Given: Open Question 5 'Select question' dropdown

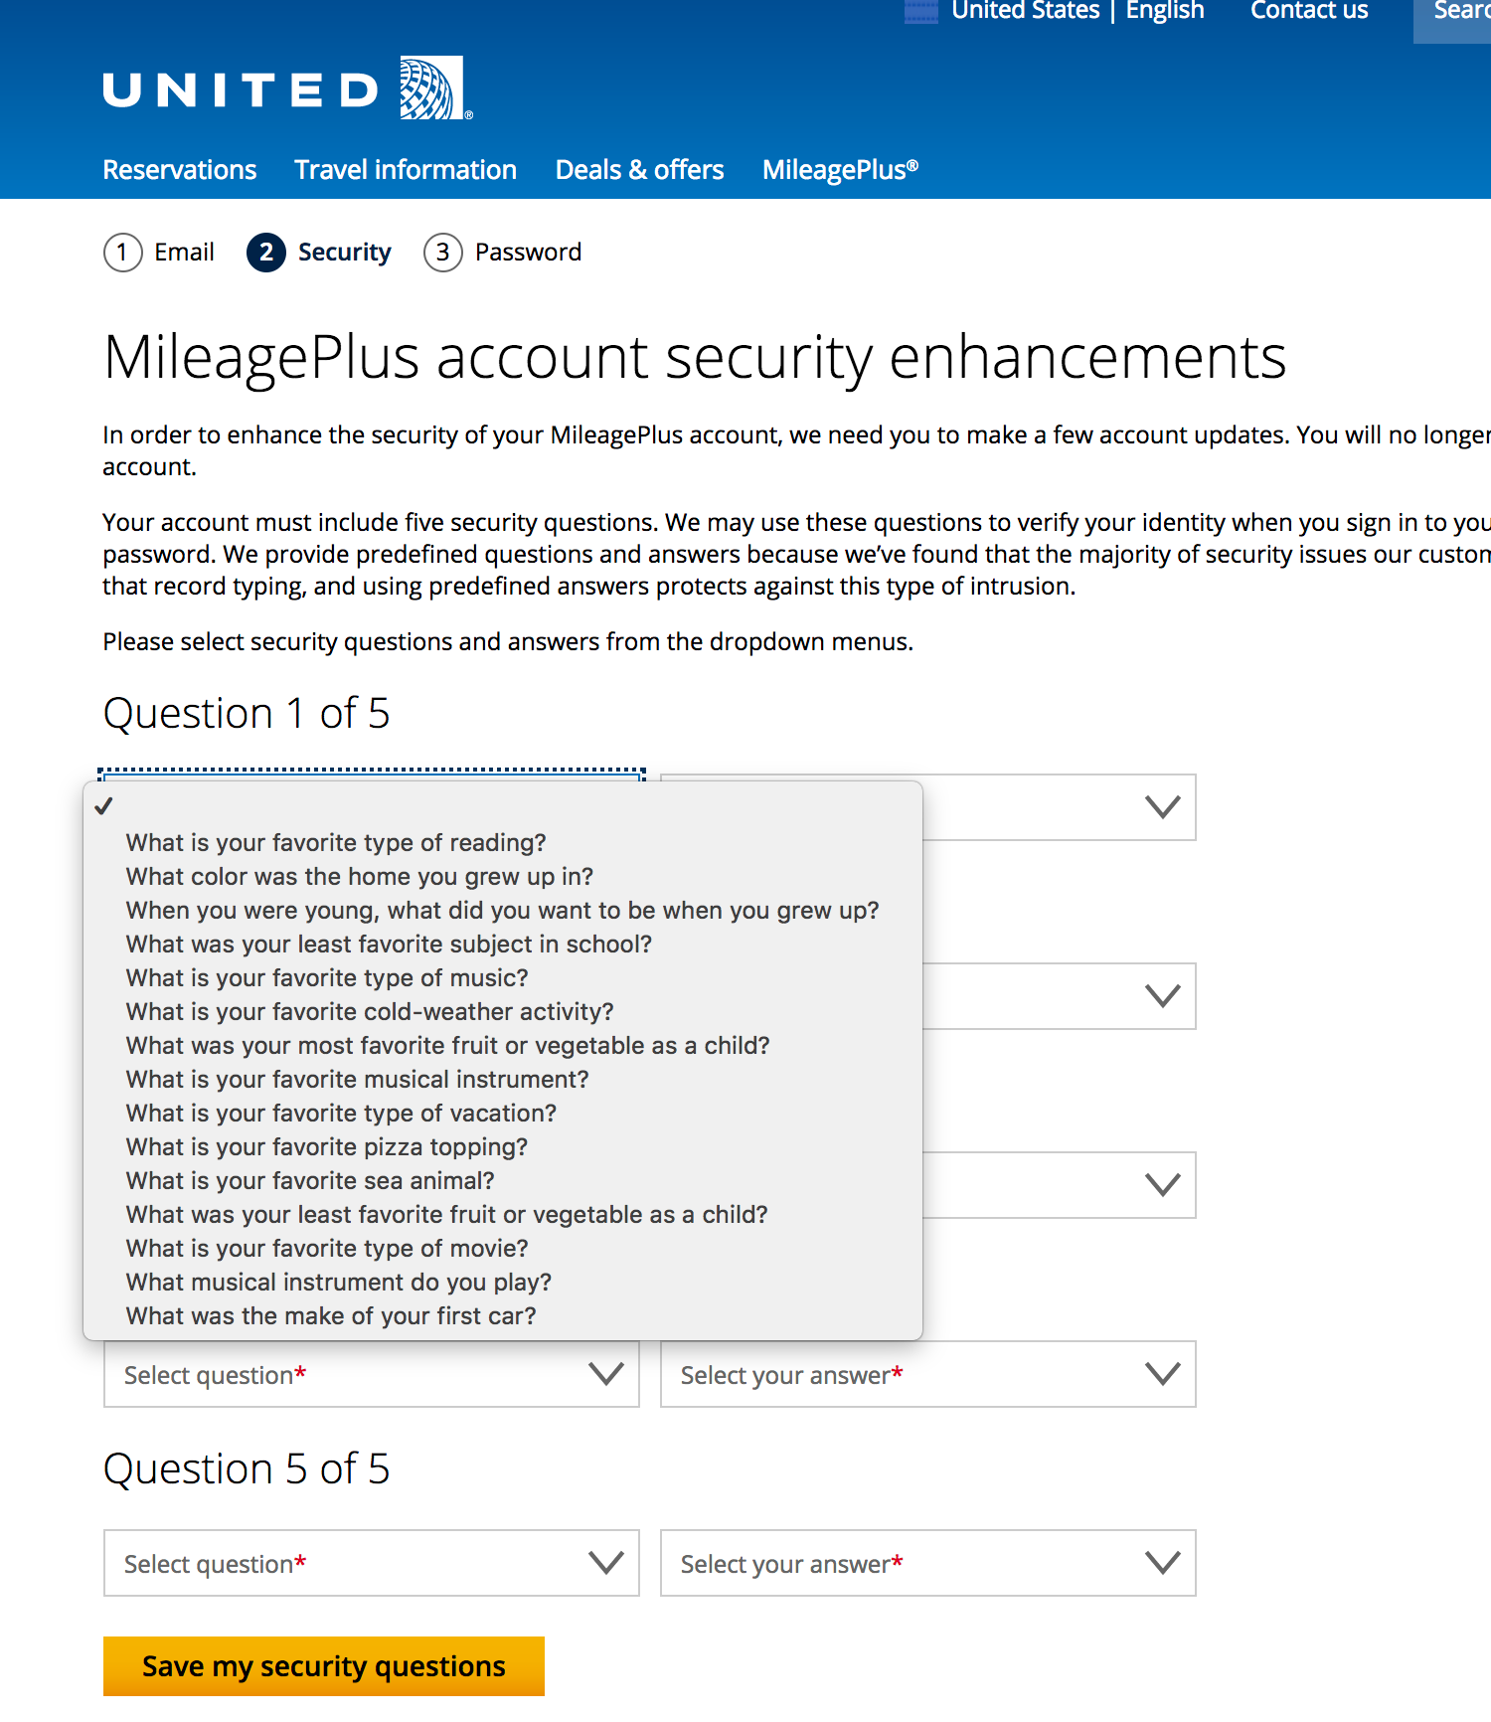Looking at the screenshot, I should point(372,1563).
